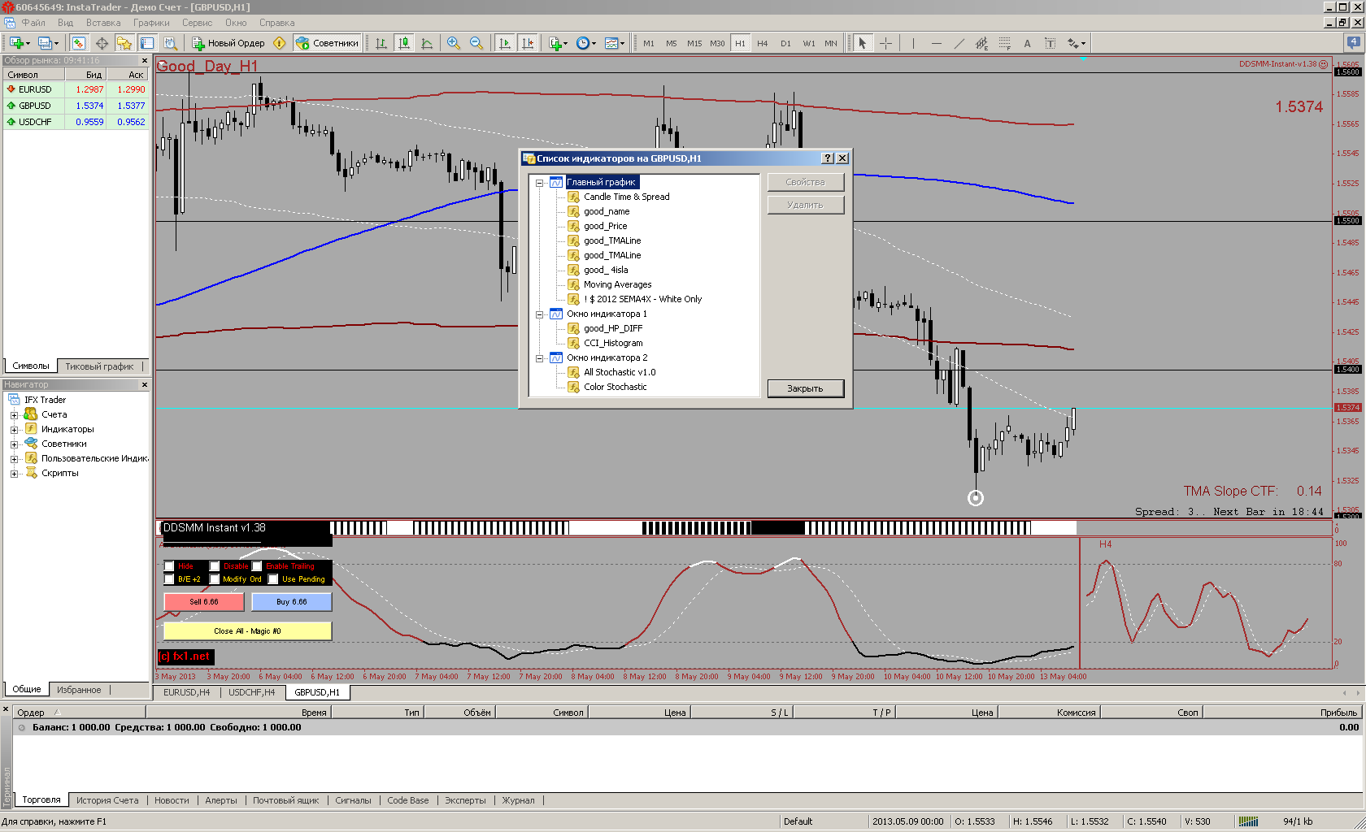Select the vertical line drawing tool
The height and width of the screenshot is (832, 1366).
pos(913,43)
